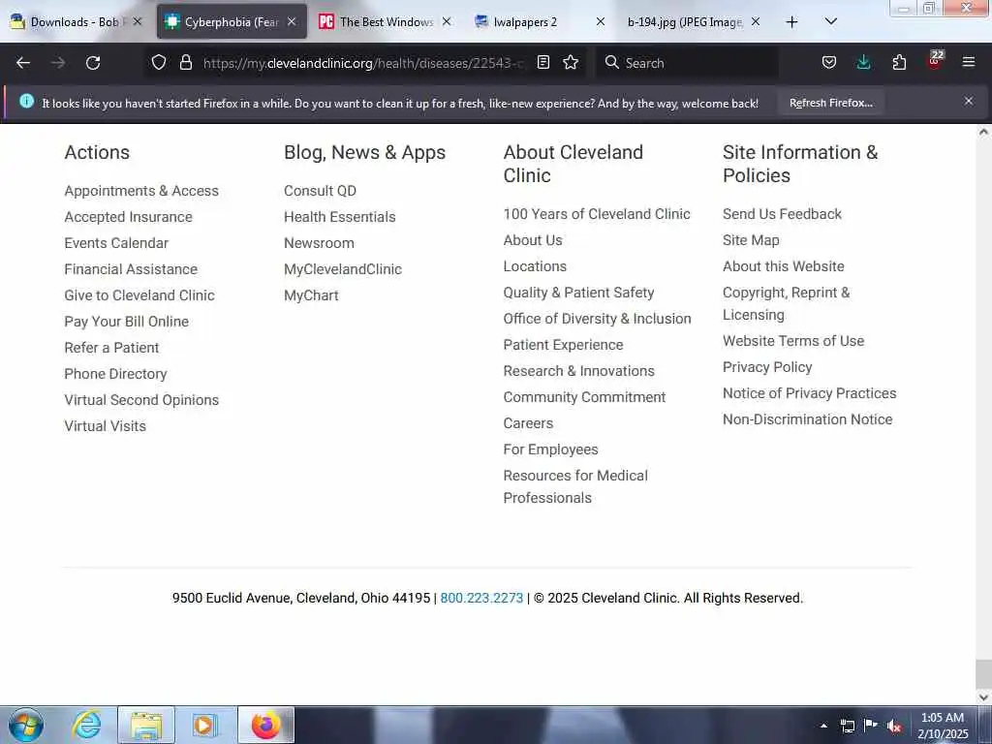The image size is (992, 744).
Task: Open Windows Explorer from taskbar
Action: 146,725
